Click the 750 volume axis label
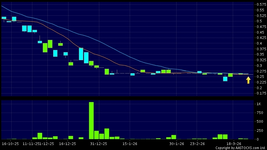This screenshot has width=267, height=150. 260,112
